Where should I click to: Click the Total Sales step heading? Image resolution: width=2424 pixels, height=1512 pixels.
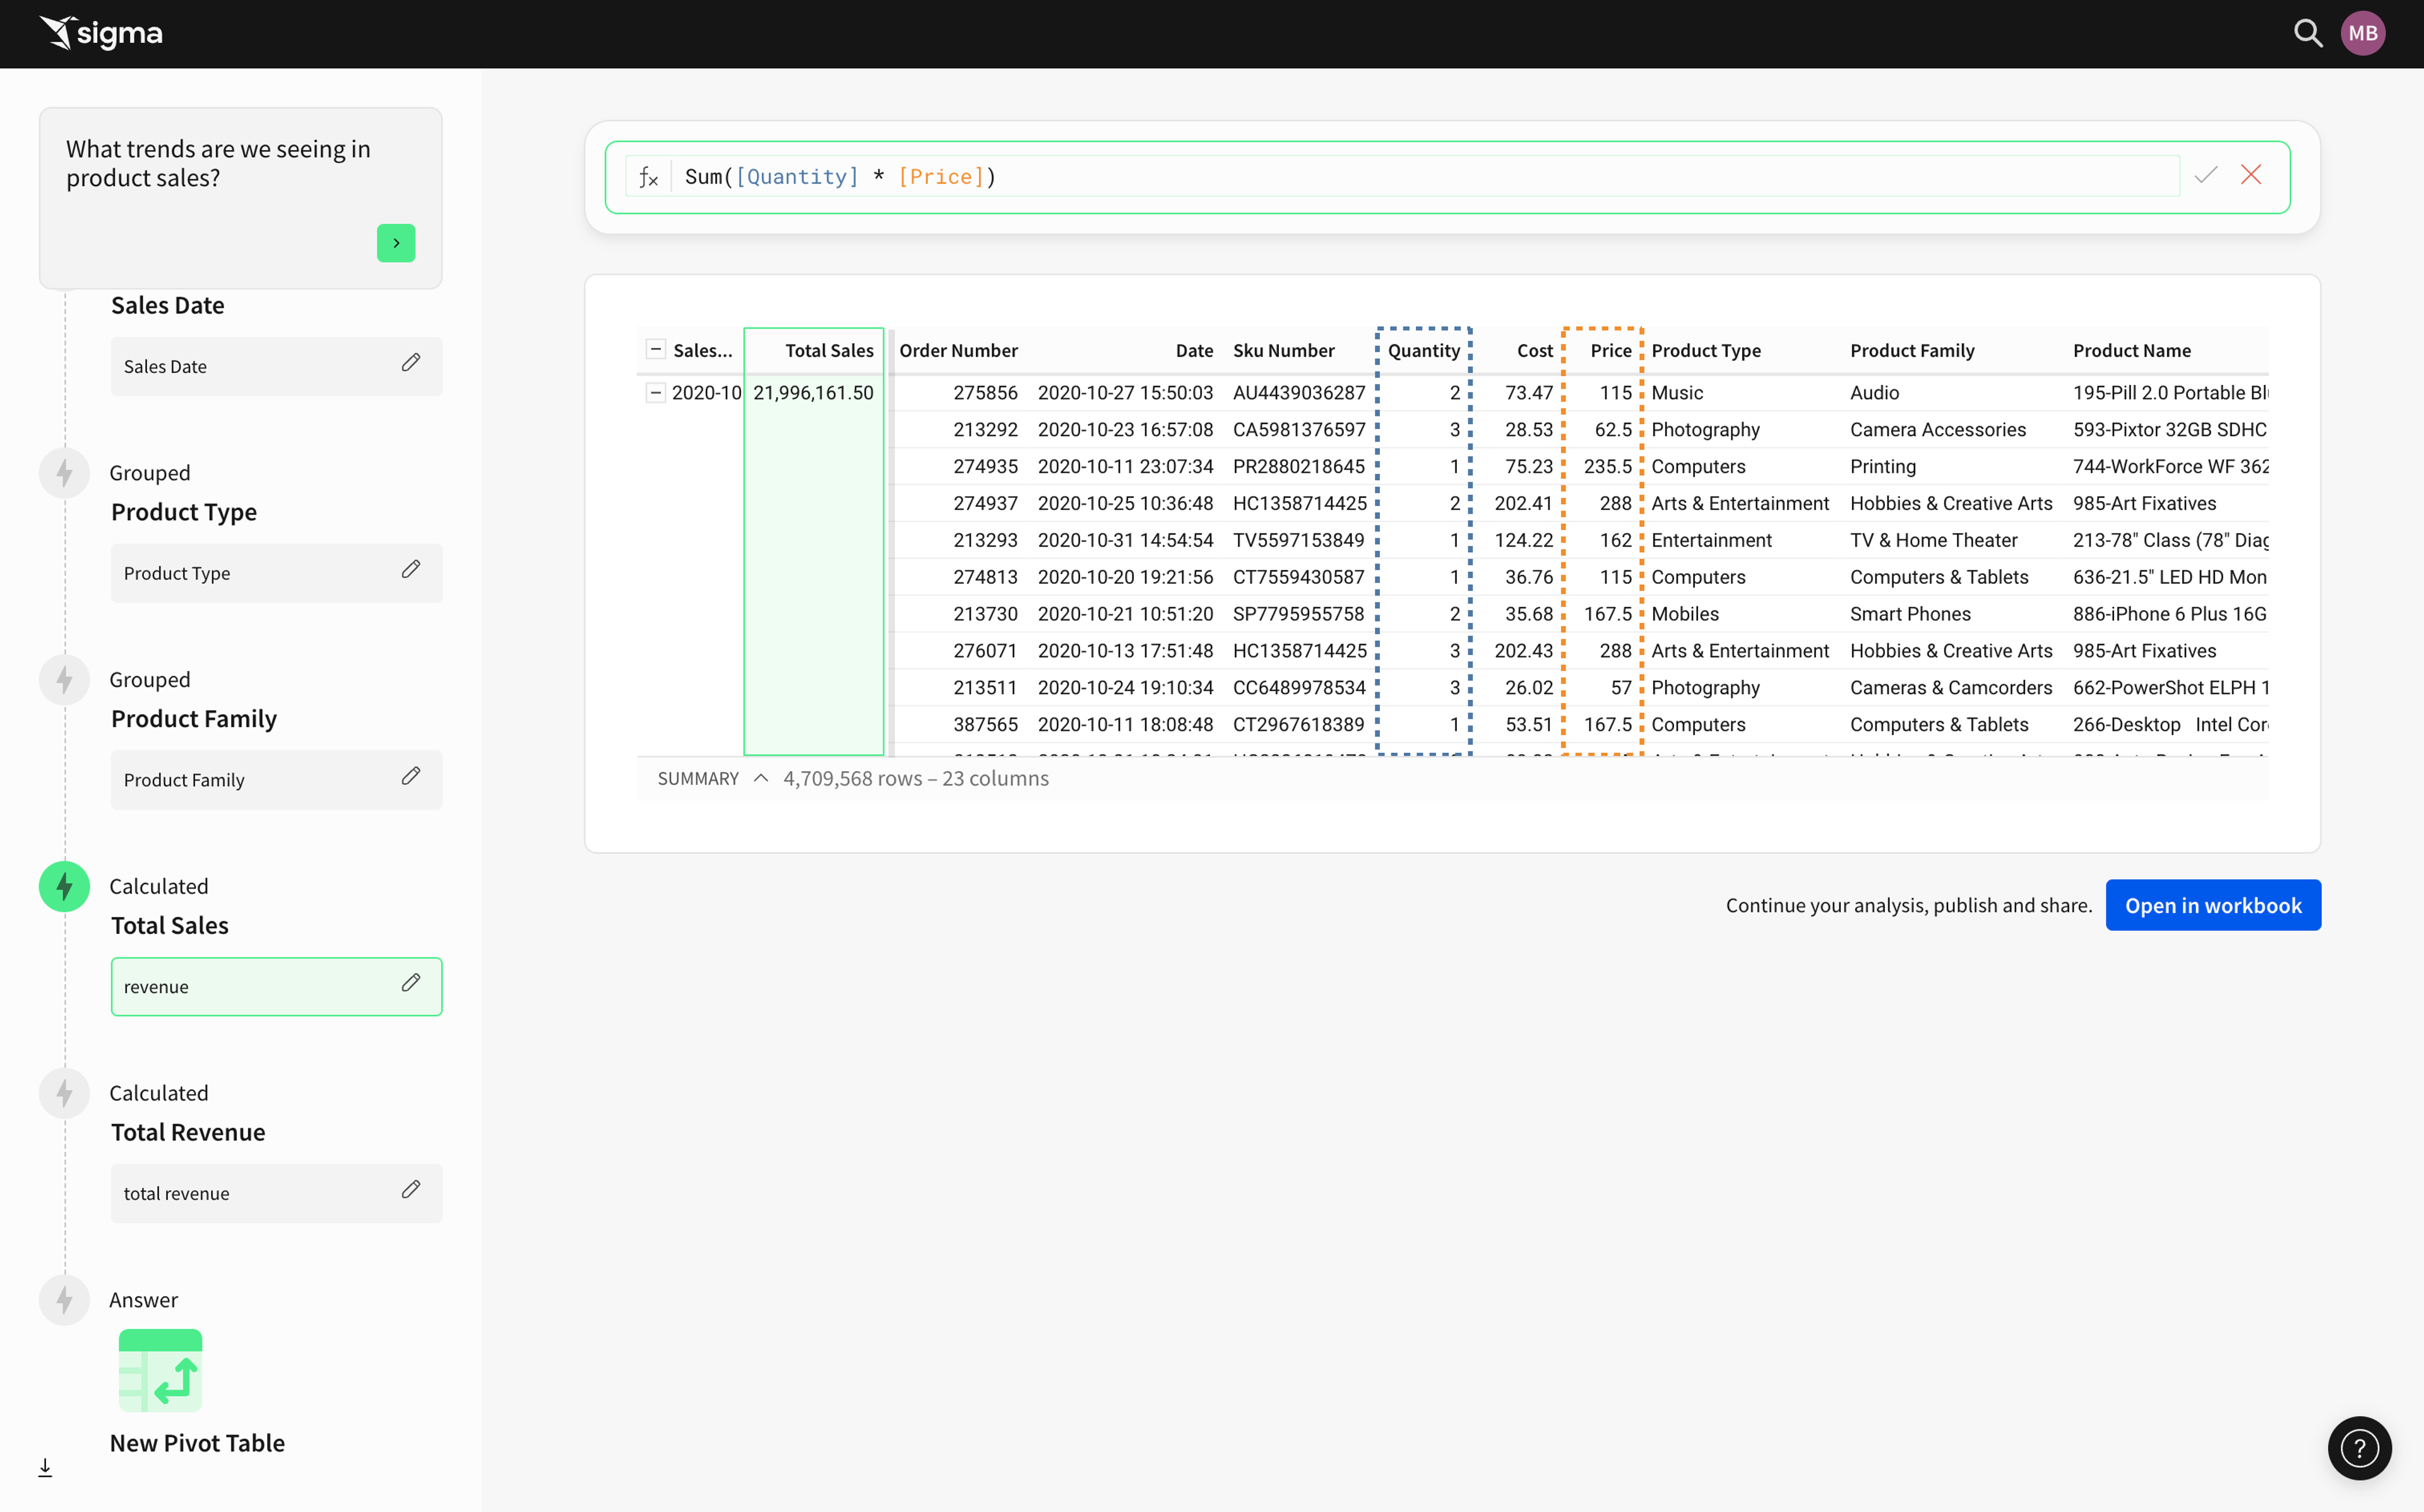click(170, 925)
